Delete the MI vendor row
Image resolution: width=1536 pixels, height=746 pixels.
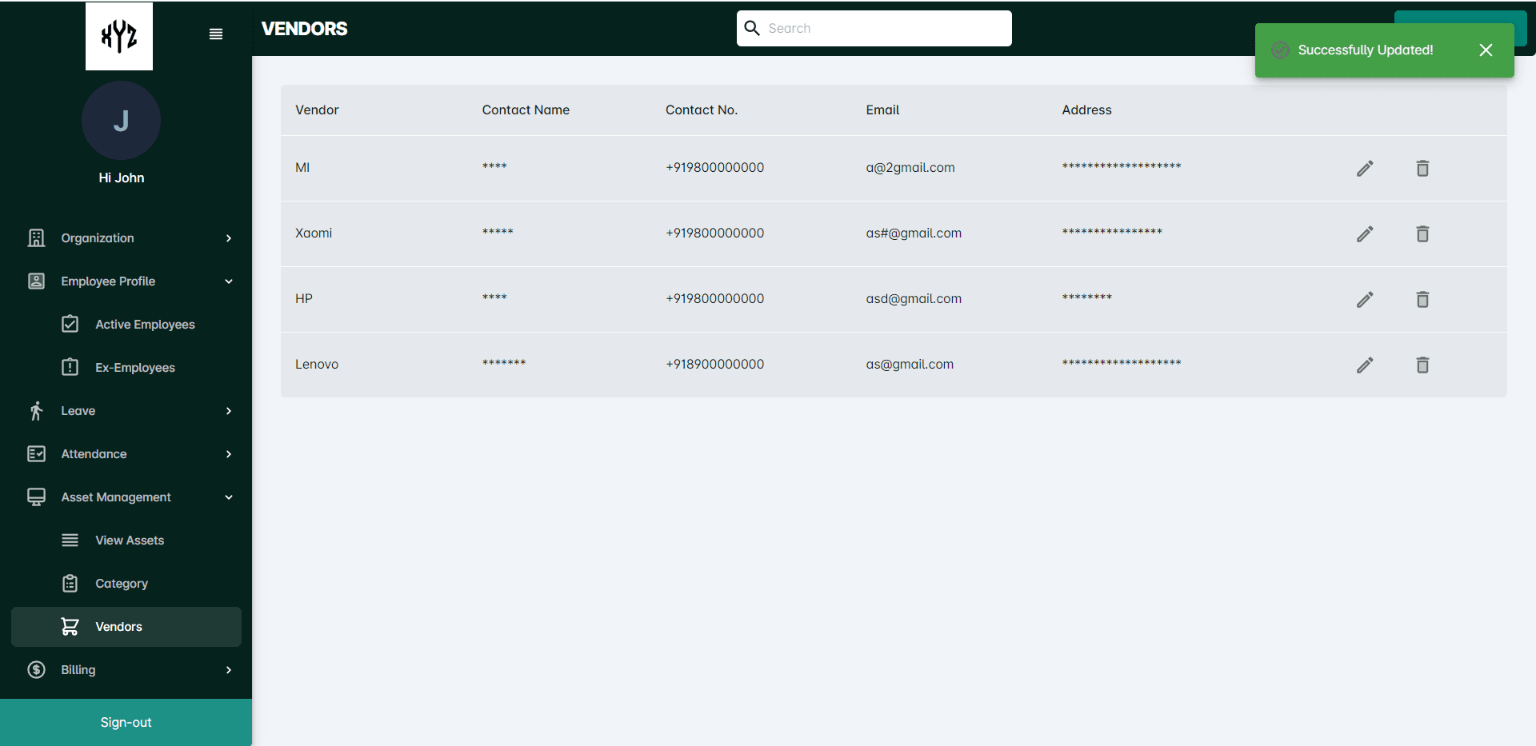pyautogui.click(x=1422, y=168)
